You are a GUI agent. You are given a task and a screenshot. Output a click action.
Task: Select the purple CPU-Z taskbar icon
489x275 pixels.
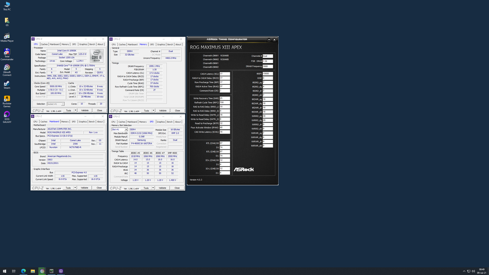[61, 271]
